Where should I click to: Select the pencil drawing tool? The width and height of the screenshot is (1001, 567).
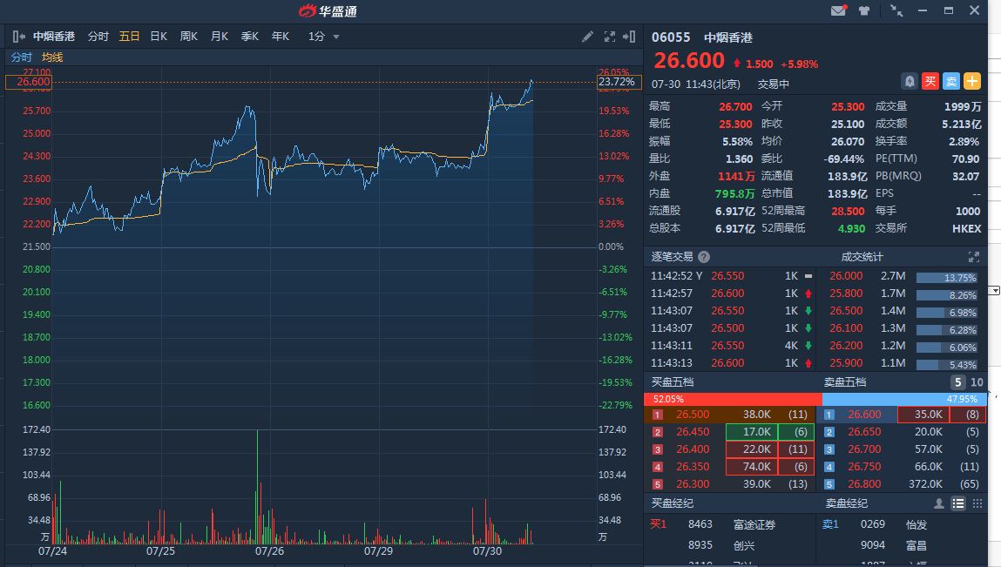587,37
